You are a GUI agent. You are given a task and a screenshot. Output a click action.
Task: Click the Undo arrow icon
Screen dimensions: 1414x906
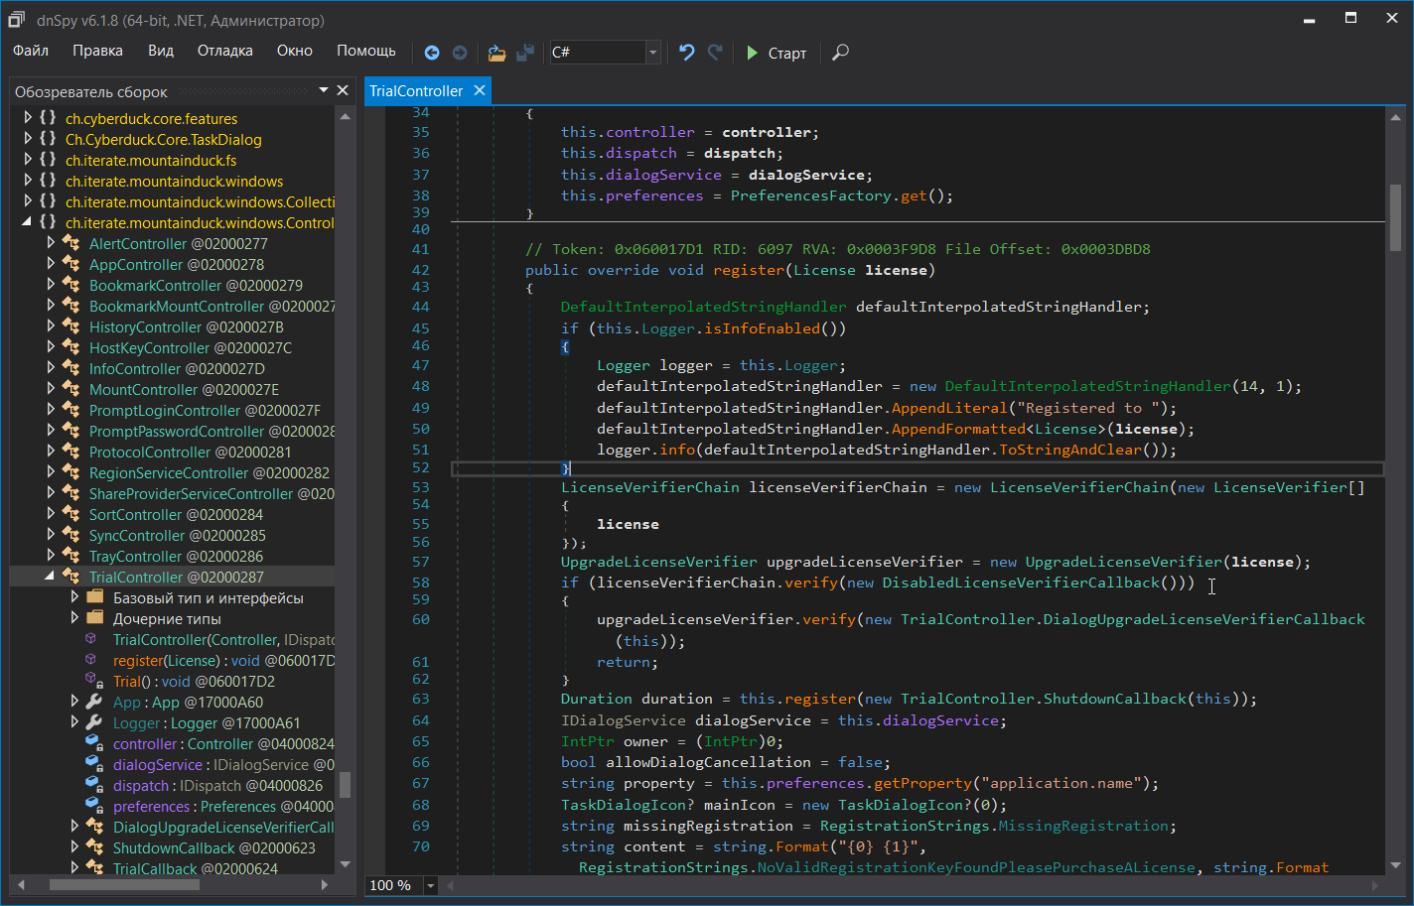coord(686,53)
